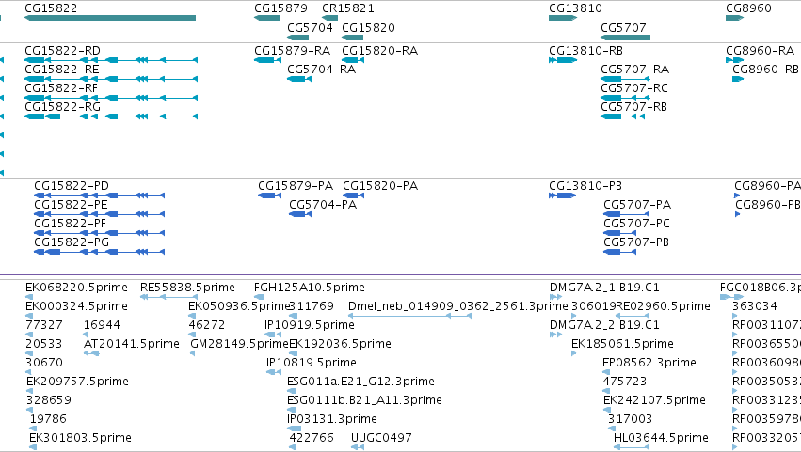Select the UUGC0497 feature
801x452 pixels.
click(x=358, y=447)
